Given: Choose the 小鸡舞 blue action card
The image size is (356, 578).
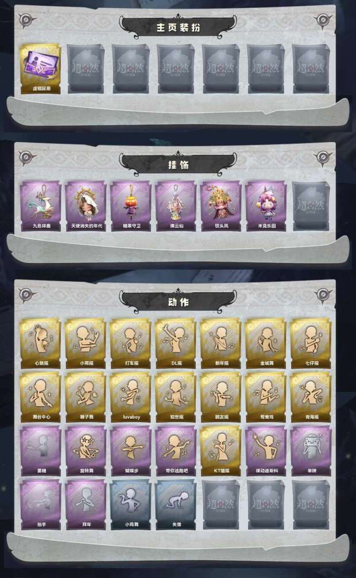Looking at the screenshot, I should (x=131, y=505).
